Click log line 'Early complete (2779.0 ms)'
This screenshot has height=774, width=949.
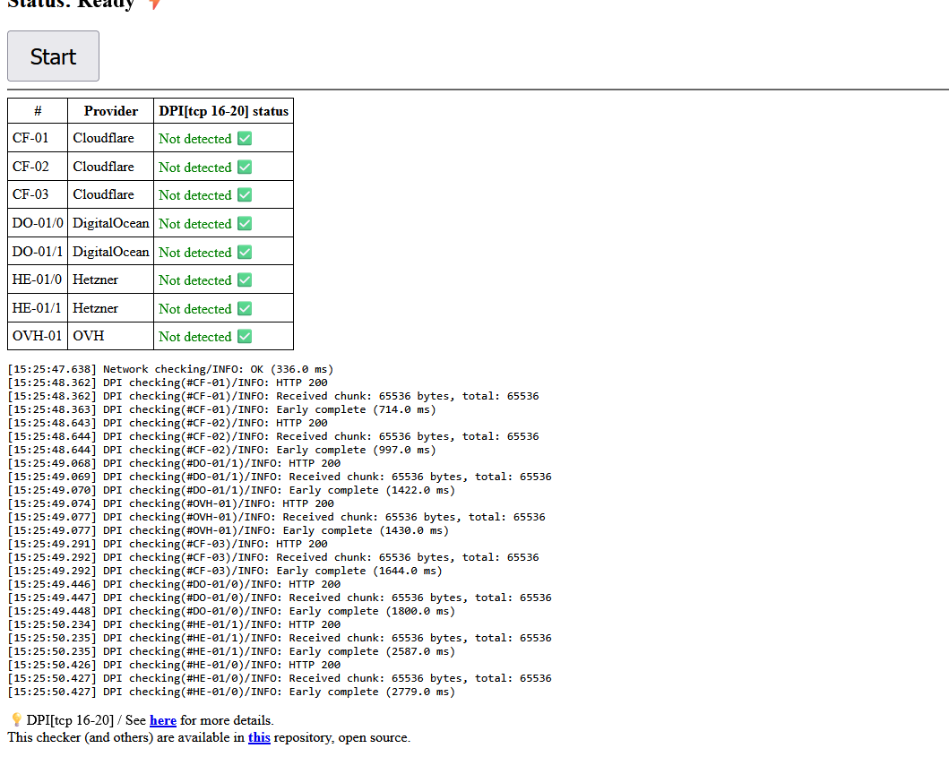[x=231, y=692]
